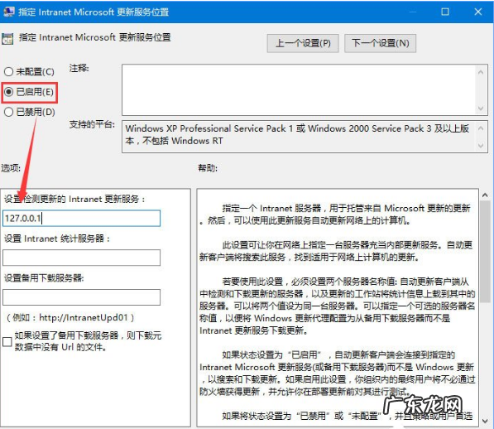This screenshot has width=494, height=429.
Task: Click the 下一个设置(N) button
Action: pos(380,43)
